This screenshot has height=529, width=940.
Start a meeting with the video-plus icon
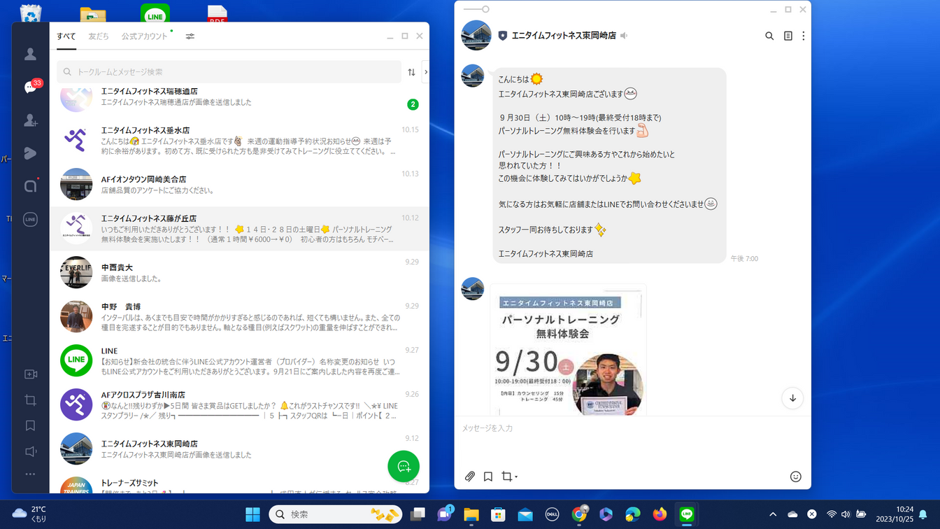30,374
